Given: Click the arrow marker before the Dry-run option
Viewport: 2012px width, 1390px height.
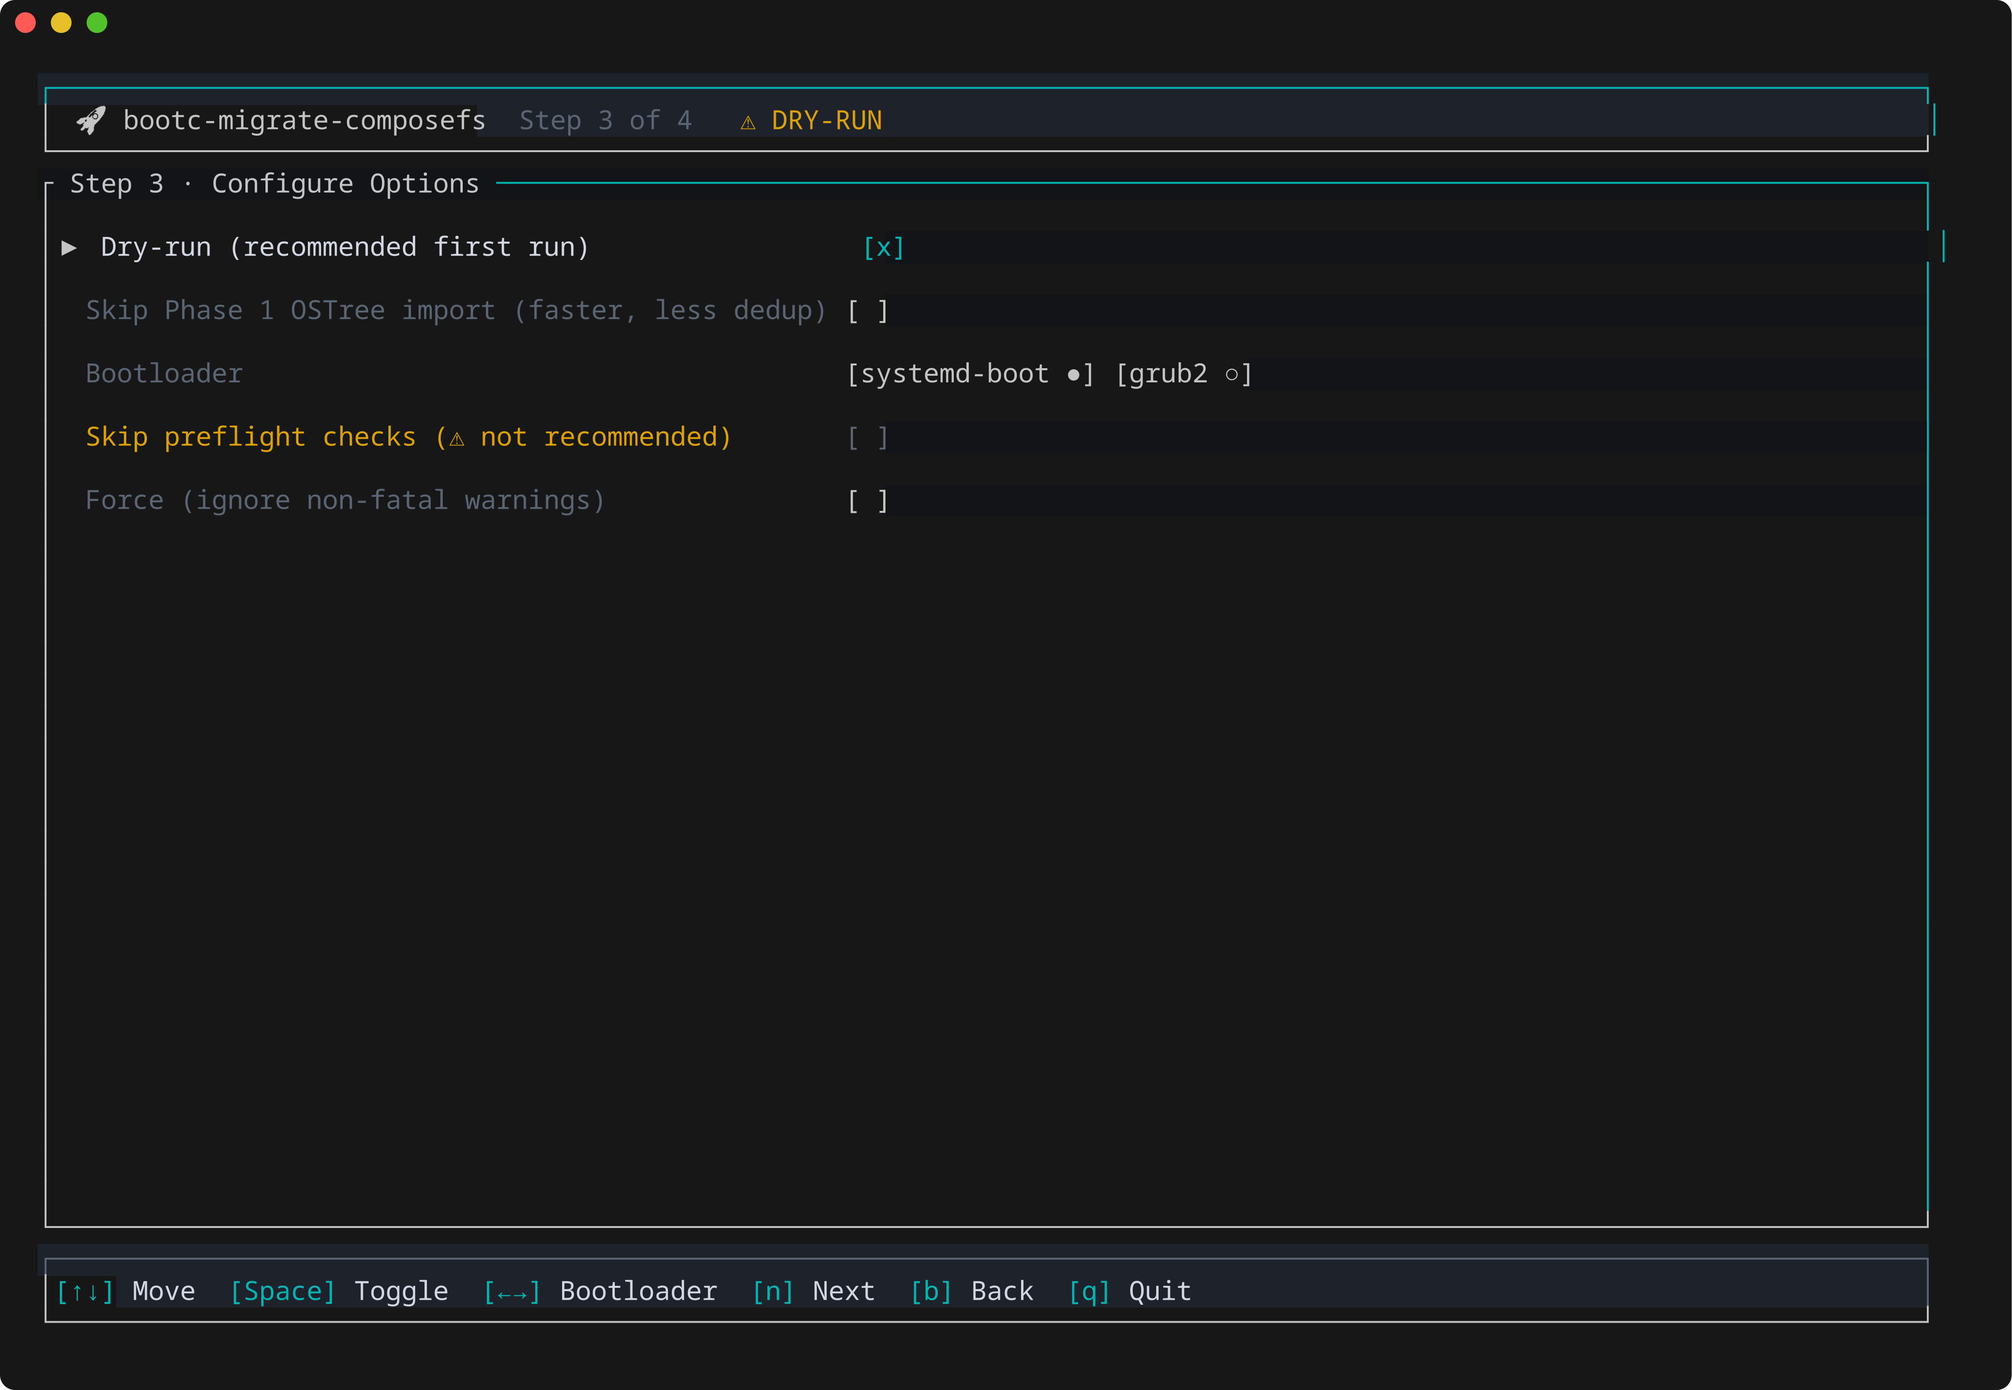Looking at the screenshot, I should [x=69, y=248].
